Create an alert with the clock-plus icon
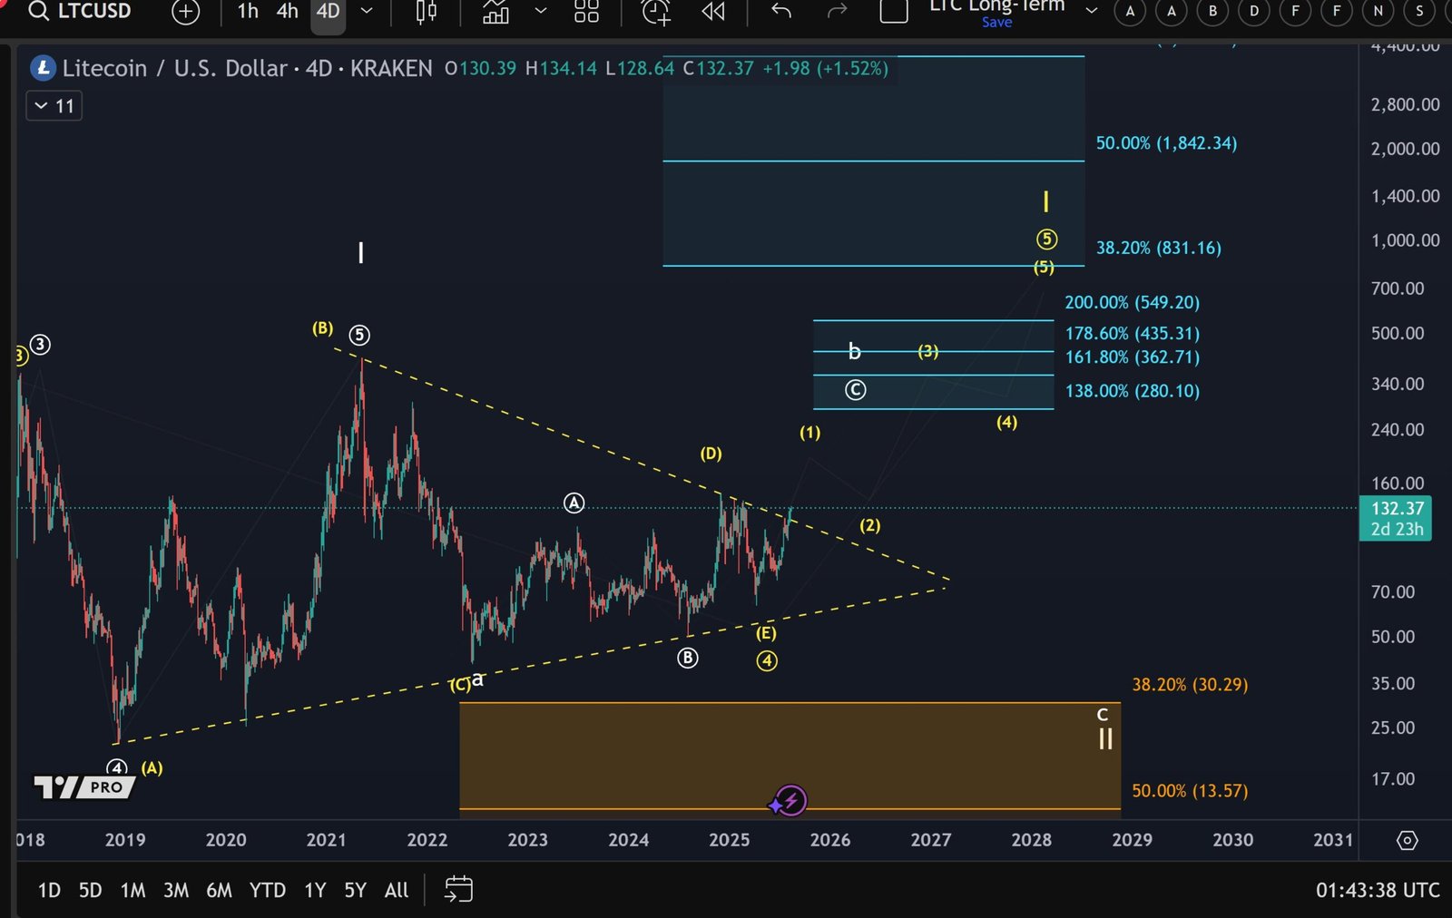Viewport: 1452px width, 918px height. [x=655, y=13]
